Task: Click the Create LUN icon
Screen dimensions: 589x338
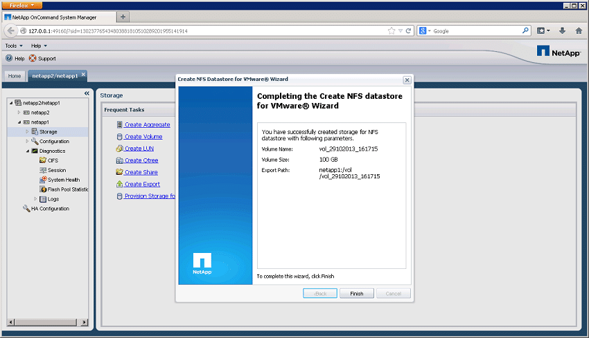Action: tap(119, 149)
